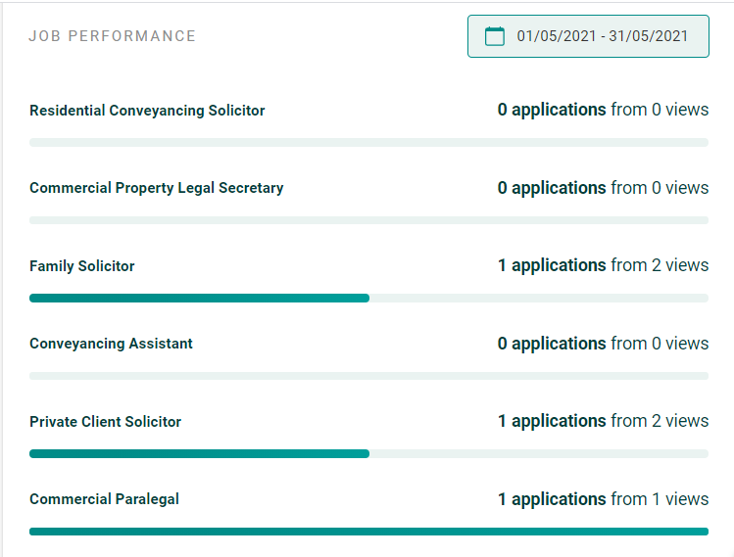
Task: Click the Family Solicitor progress bar
Action: (368, 298)
